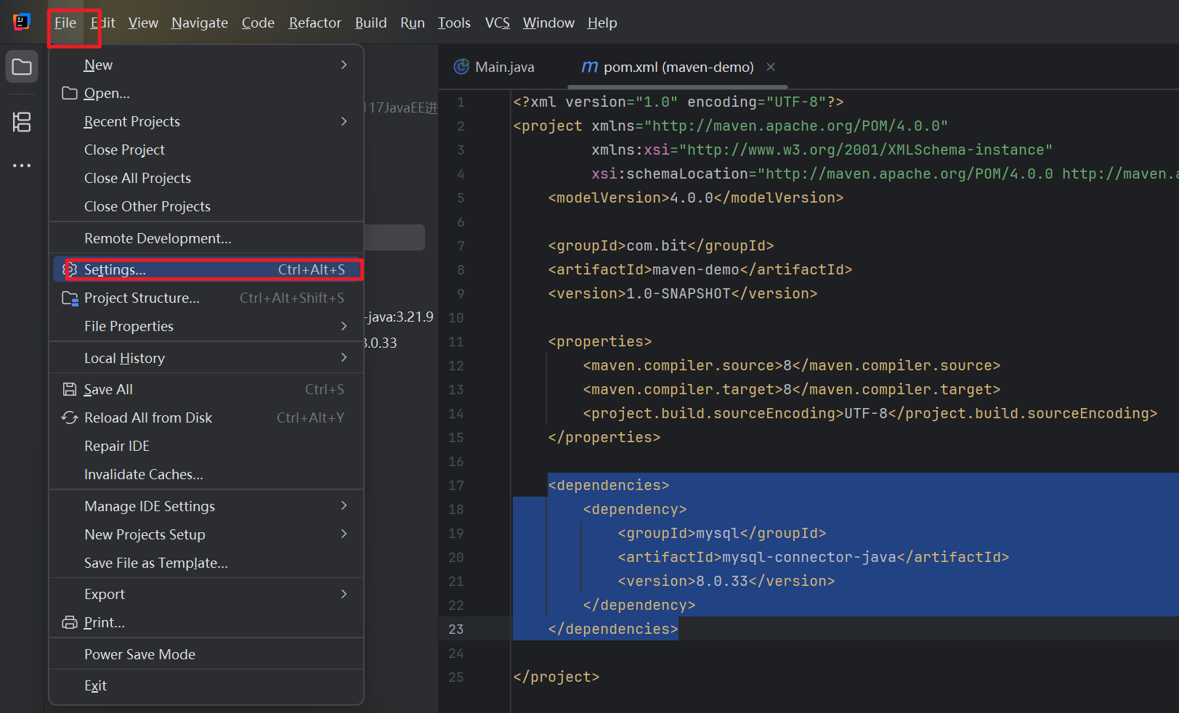Viewport: 1179px width, 713px height.
Task: Expand the File Properties submenu arrow
Action: 344,326
